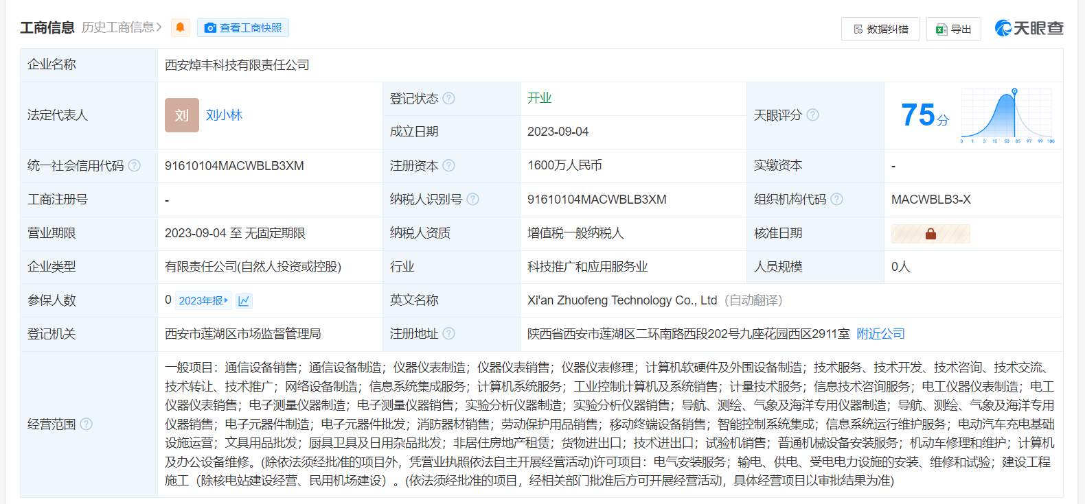Click the 0人 staff size value
1085x504 pixels.
pos(901,267)
